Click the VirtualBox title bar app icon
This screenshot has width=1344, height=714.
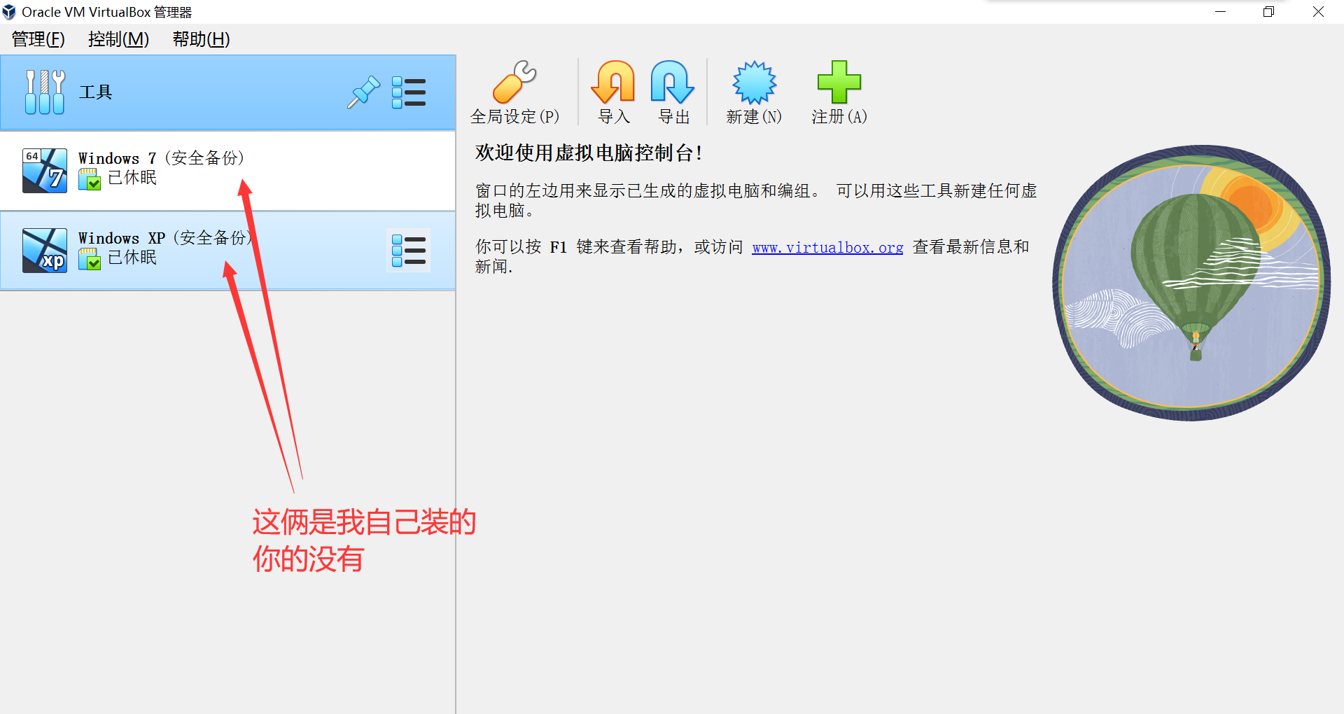(9, 12)
